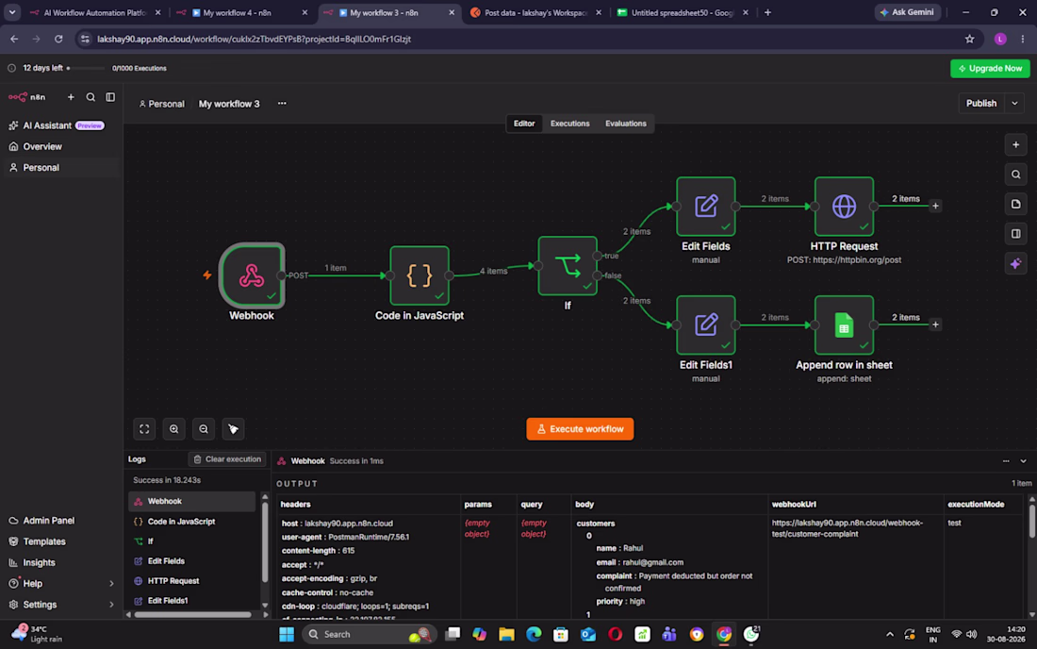Viewport: 1037px width, 649px height.
Task: Show hidden system tray icons
Action: tap(890, 635)
